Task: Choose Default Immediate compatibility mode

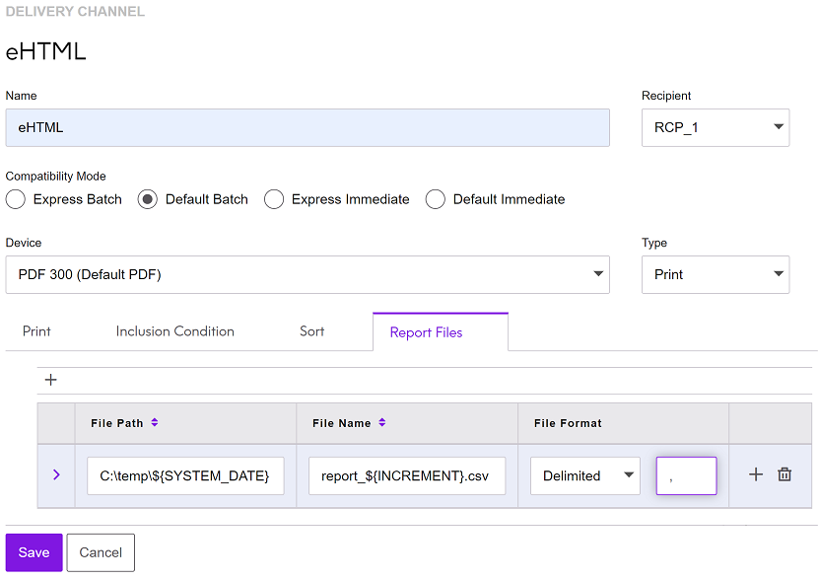Action: (435, 199)
